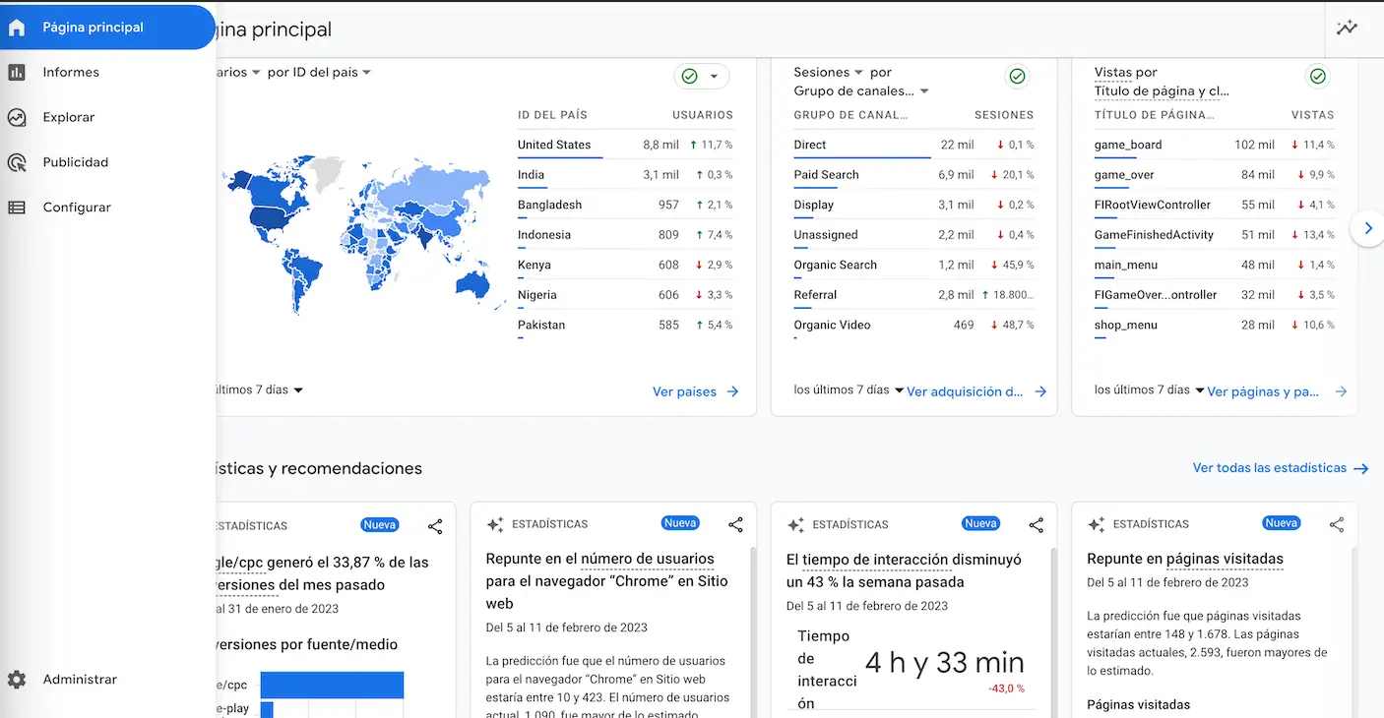The height and width of the screenshot is (718, 1384).
Task: Open Ver todas las estadísticas link
Action: point(1280,468)
